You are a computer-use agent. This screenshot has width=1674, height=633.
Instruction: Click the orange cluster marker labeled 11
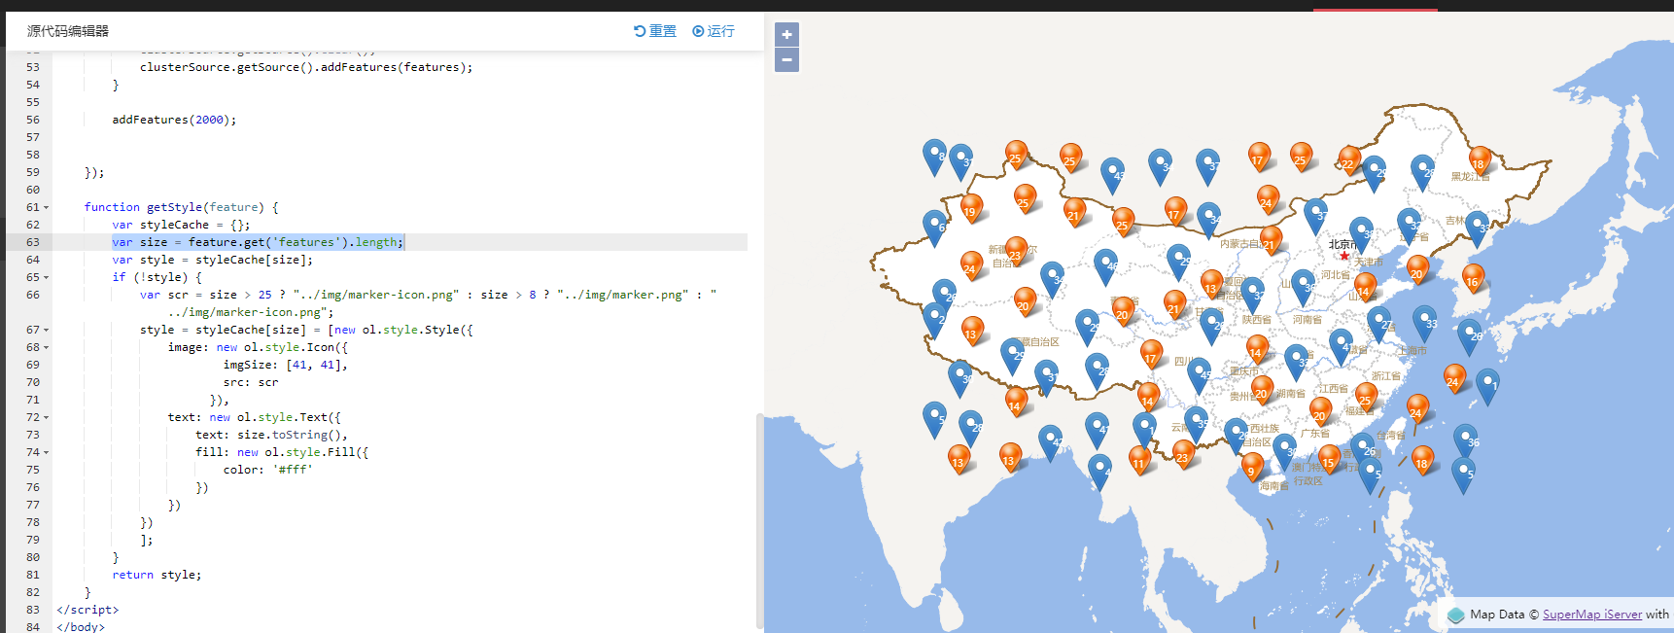(x=1140, y=461)
